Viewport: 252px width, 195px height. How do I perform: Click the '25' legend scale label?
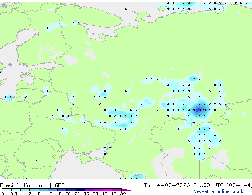(77, 193)
